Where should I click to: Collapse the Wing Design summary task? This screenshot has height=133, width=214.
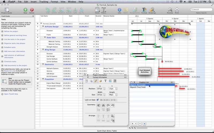tap(43, 49)
